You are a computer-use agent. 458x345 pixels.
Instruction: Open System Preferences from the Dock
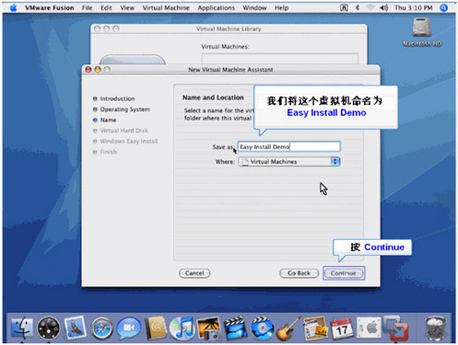pos(369,328)
